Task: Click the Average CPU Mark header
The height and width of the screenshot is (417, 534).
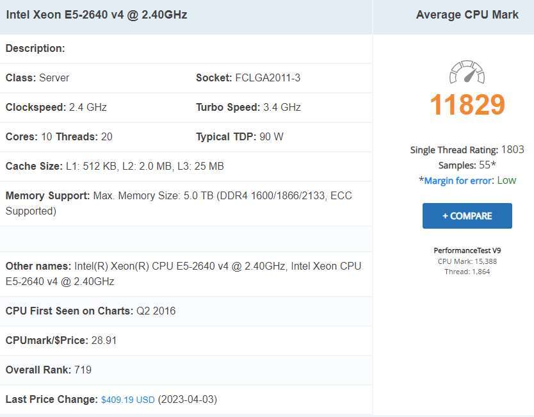Action: [467, 15]
